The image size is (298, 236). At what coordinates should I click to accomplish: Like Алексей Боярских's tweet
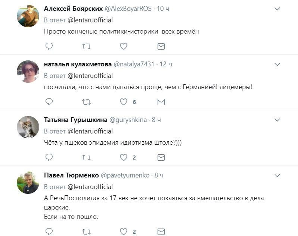[124, 46]
